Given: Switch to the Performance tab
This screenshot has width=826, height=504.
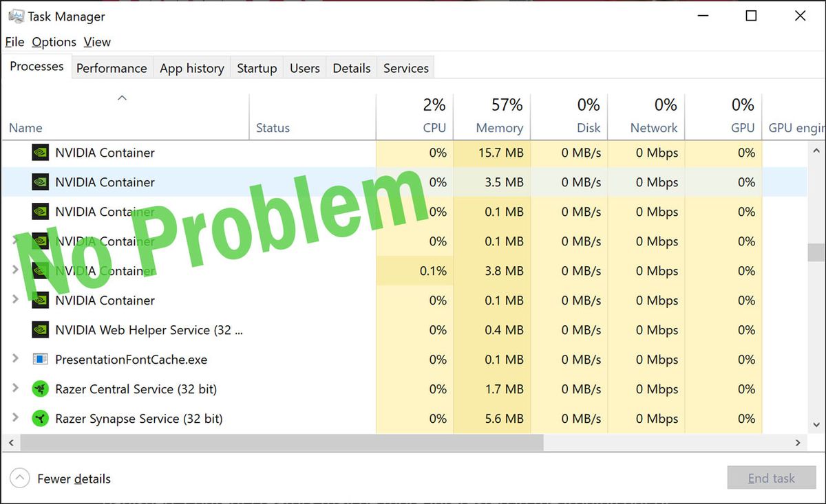Looking at the screenshot, I should pyautogui.click(x=112, y=68).
